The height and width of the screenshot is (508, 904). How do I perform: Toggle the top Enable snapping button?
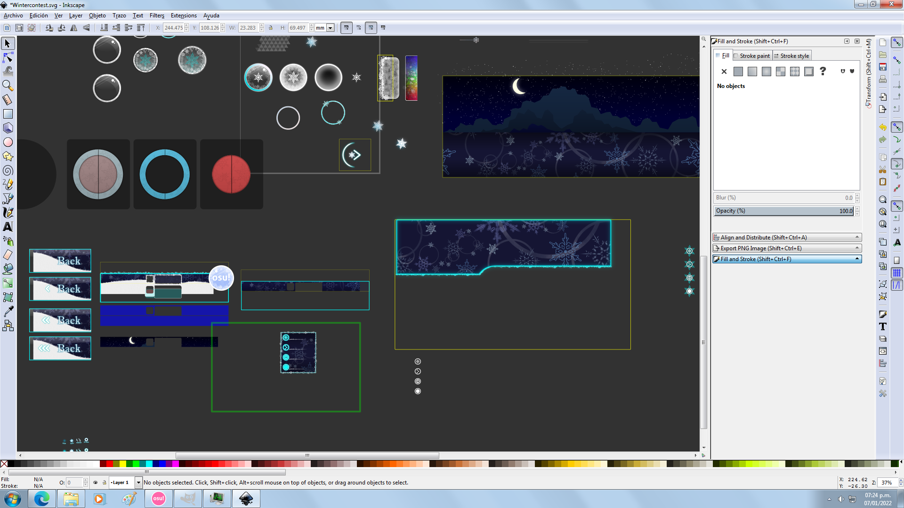coord(897,43)
